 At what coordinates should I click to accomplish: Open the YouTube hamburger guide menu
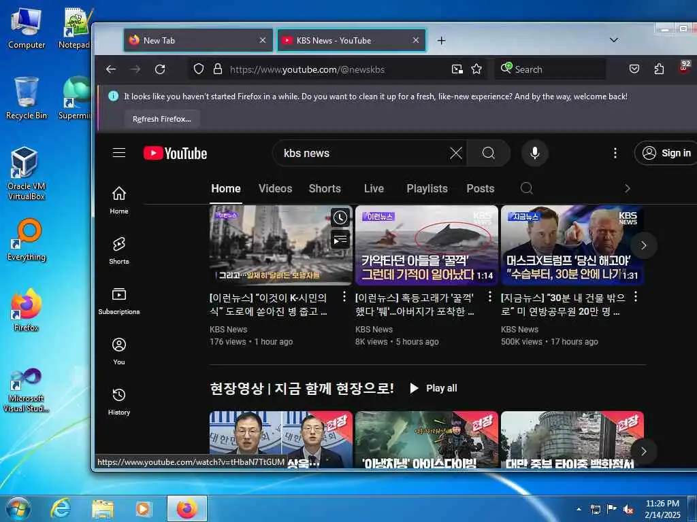[119, 153]
